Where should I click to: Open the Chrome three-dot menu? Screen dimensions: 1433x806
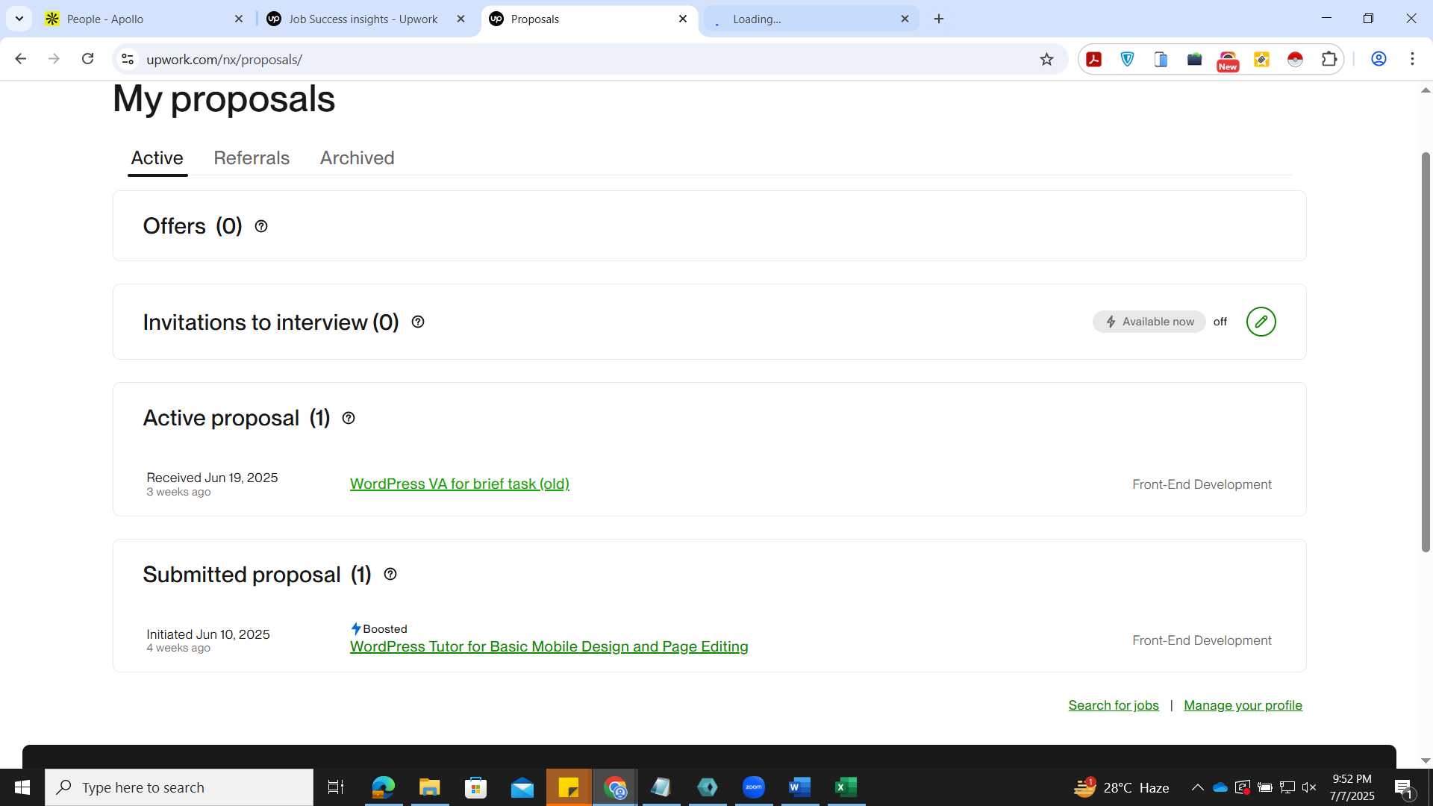click(1412, 59)
